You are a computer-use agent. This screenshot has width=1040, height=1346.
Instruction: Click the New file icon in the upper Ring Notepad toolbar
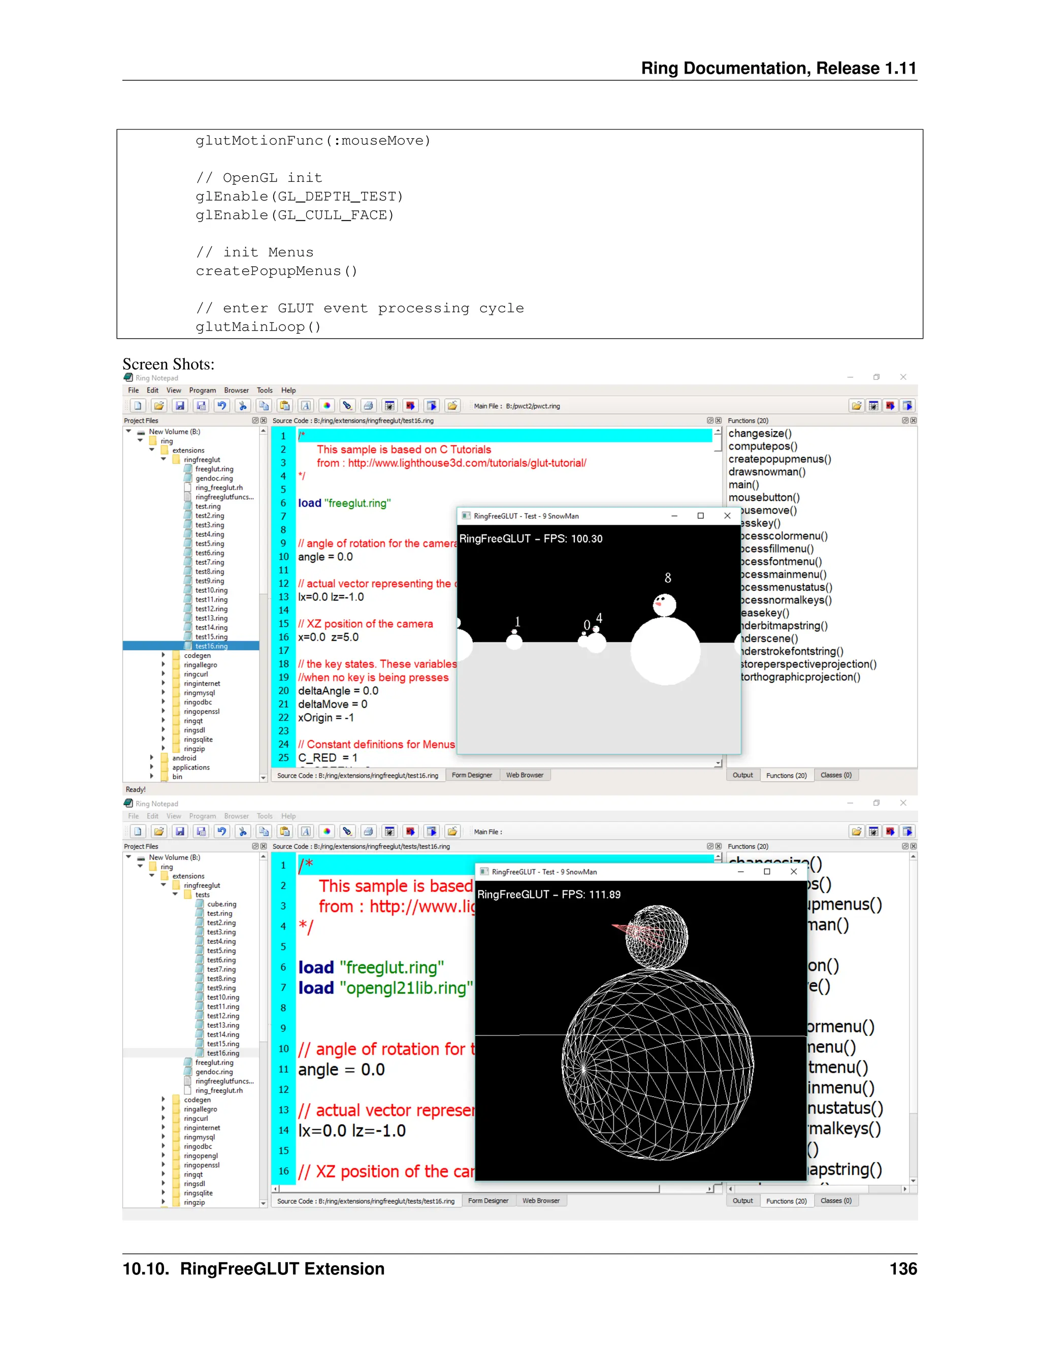coord(138,405)
